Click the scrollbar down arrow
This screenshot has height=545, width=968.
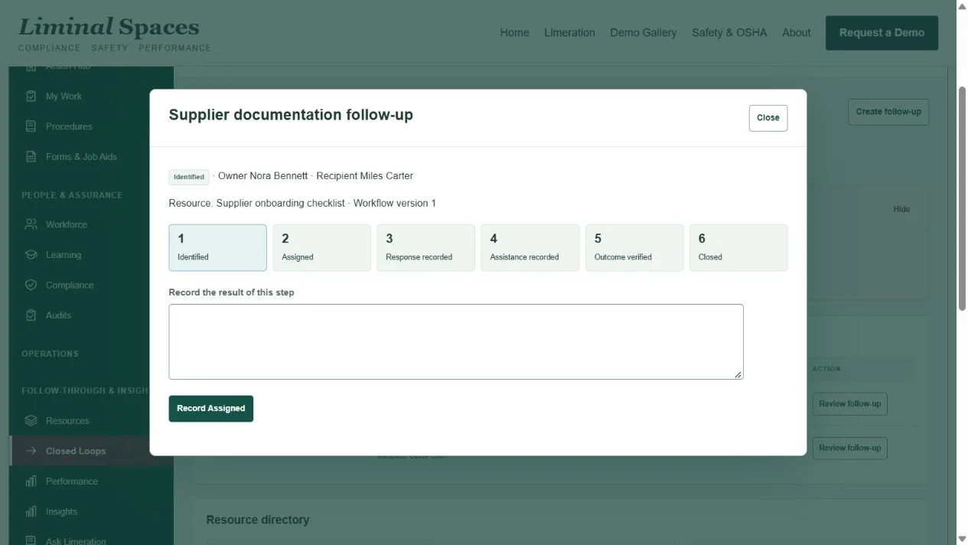point(962,539)
